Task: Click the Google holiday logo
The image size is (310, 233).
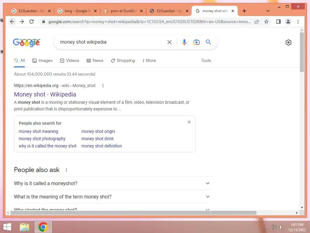Action: pyautogui.click(x=27, y=42)
